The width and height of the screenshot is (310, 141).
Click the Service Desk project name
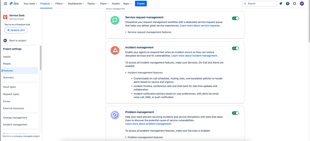(x=17, y=15)
